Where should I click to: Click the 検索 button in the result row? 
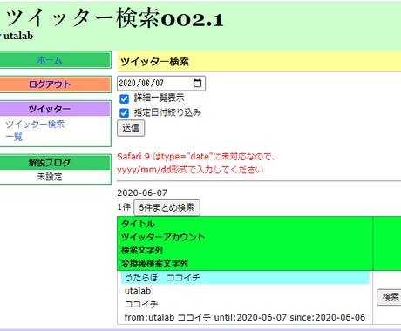click(390, 297)
